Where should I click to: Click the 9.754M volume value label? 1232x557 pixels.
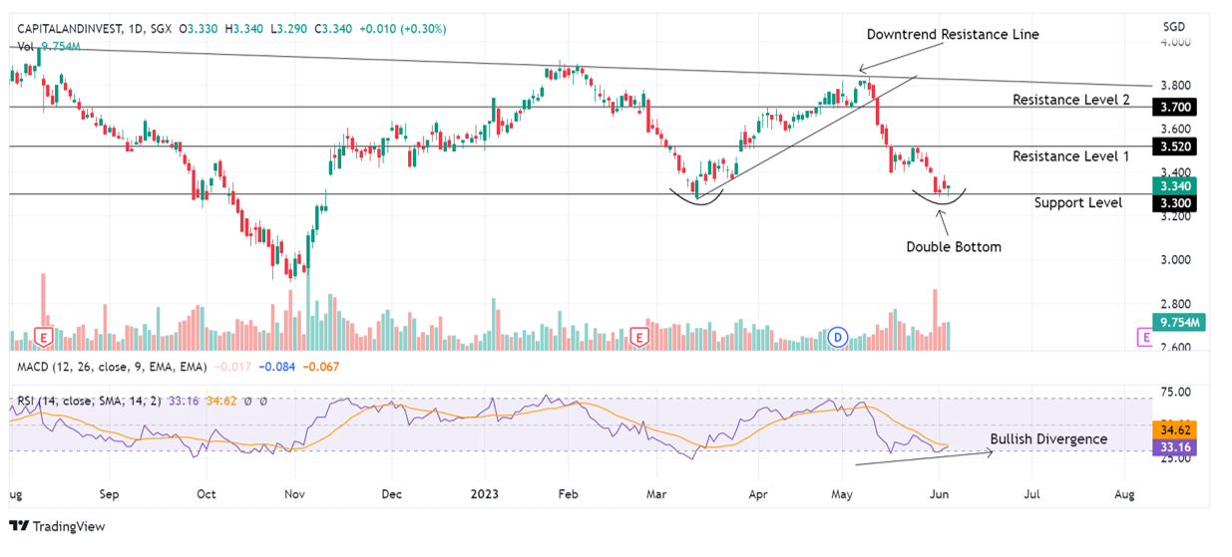(1179, 322)
